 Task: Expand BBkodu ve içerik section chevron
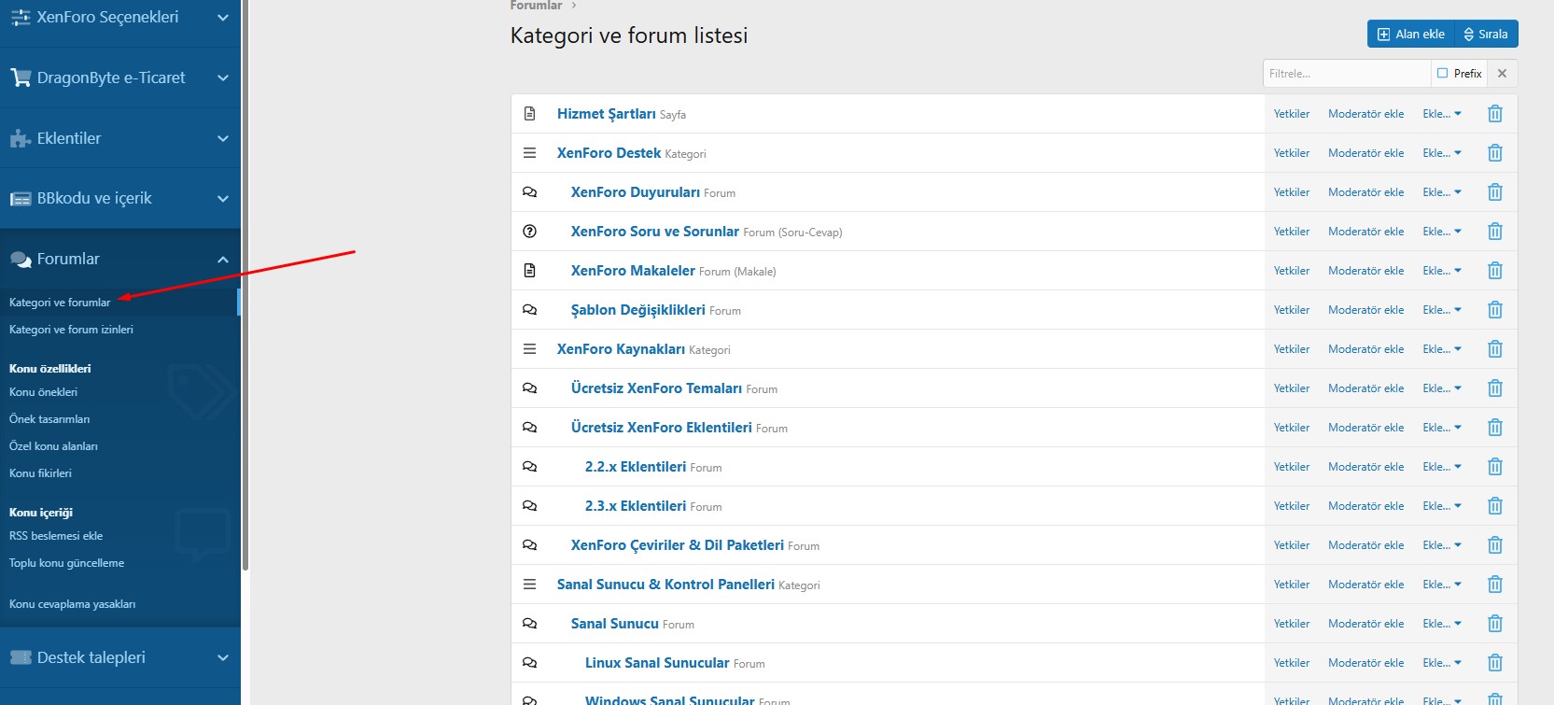tap(223, 199)
